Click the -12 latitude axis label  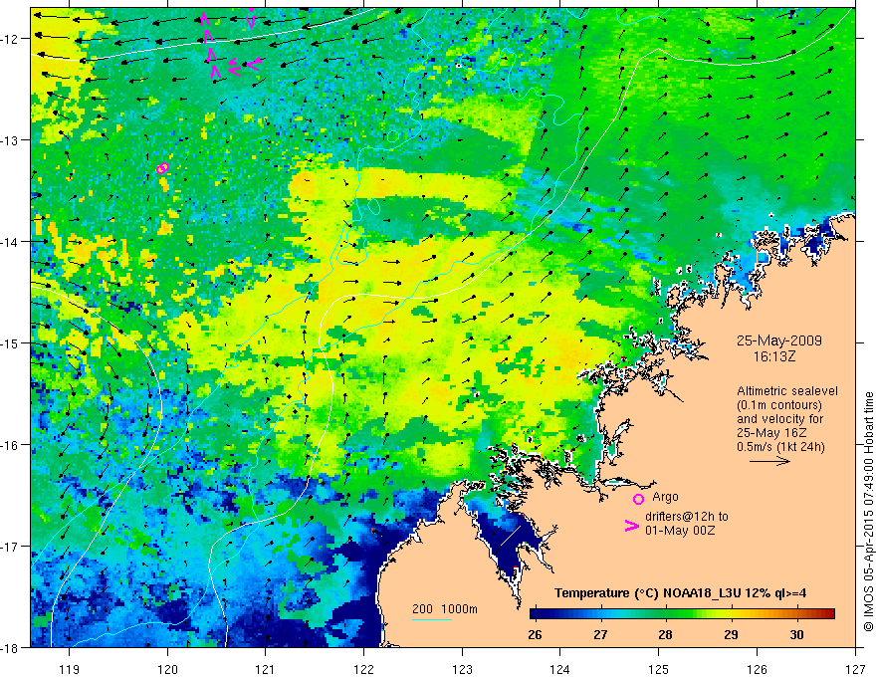[x=10, y=39]
